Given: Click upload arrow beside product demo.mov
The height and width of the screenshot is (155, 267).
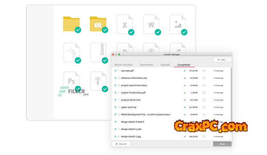Looking at the screenshot, I should (115, 100).
